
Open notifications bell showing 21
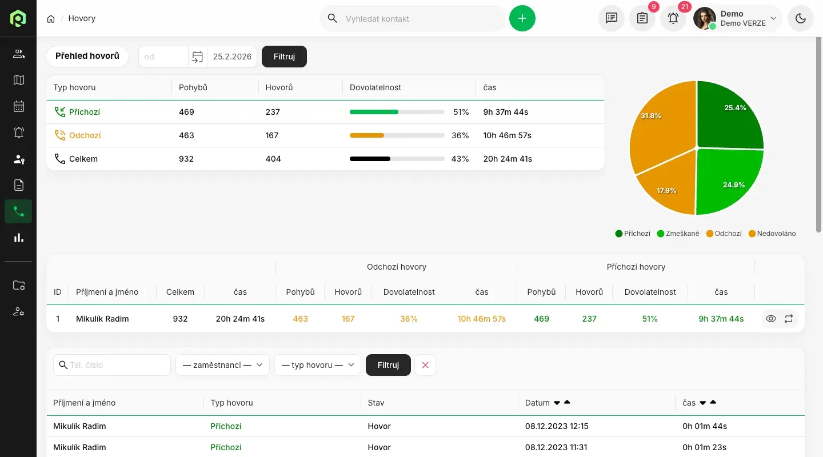click(x=673, y=18)
